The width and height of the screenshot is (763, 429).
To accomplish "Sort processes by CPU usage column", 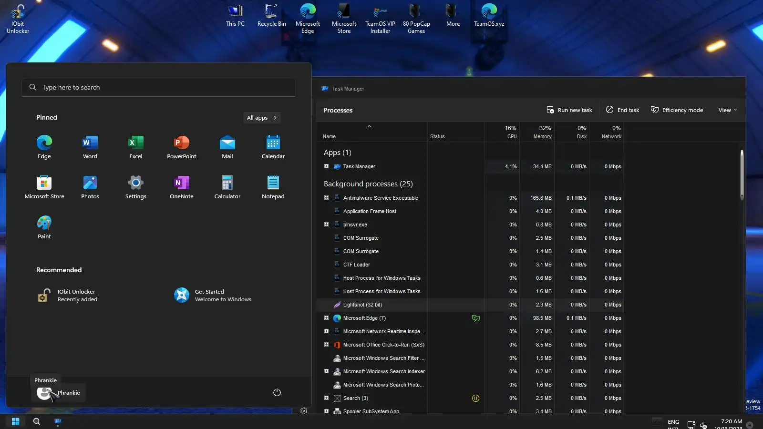I will tap(502, 132).
